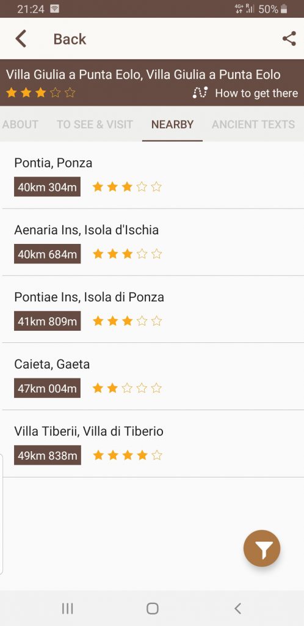
Task: Tap the route icon beside How to get there
Action: 200,93
